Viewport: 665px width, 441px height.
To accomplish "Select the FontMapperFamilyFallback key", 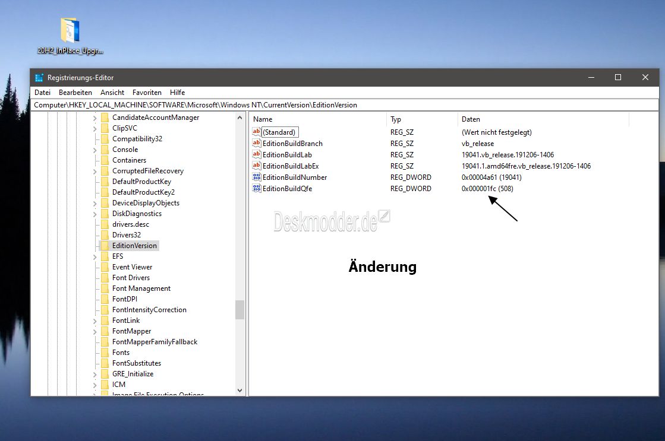I will click(155, 342).
